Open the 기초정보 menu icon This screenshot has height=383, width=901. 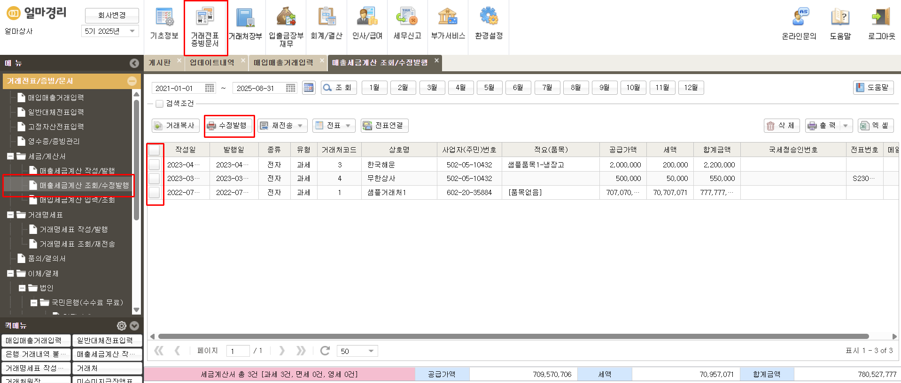click(x=164, y=23)
